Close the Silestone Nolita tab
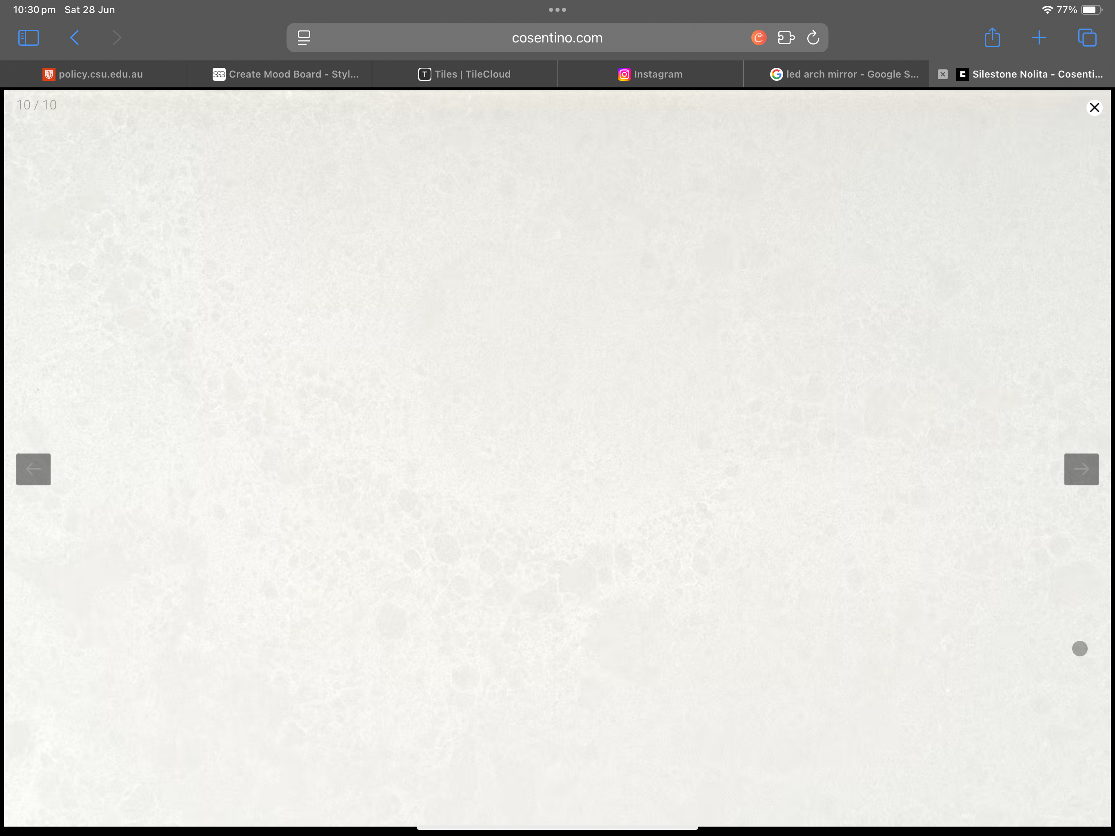The height and width of the screenshot is (836, 1115). (x=942, y=74)
